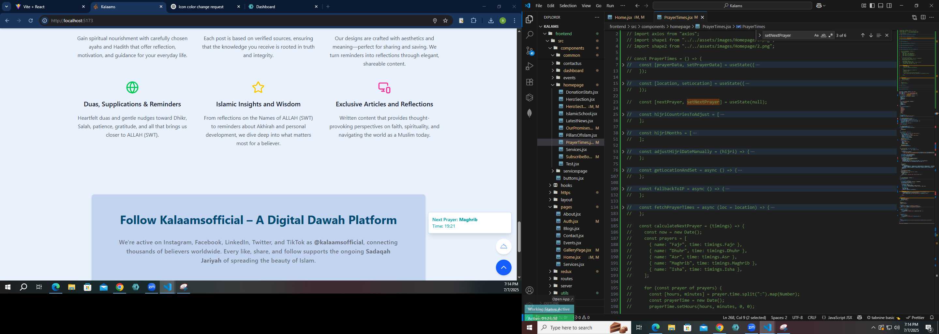This screenshot has width=939, height=334.
Task: Go to previous find match arrow
Action: 862,35
